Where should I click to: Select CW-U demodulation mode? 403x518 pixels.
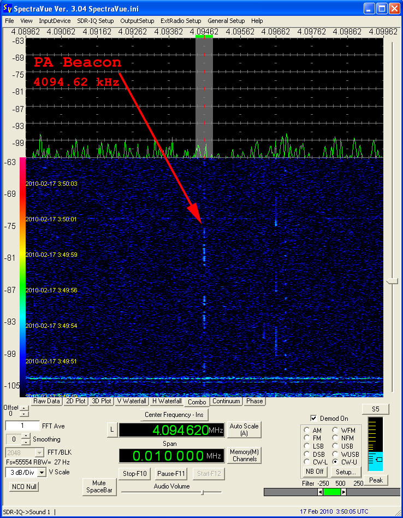click(335, 462)
